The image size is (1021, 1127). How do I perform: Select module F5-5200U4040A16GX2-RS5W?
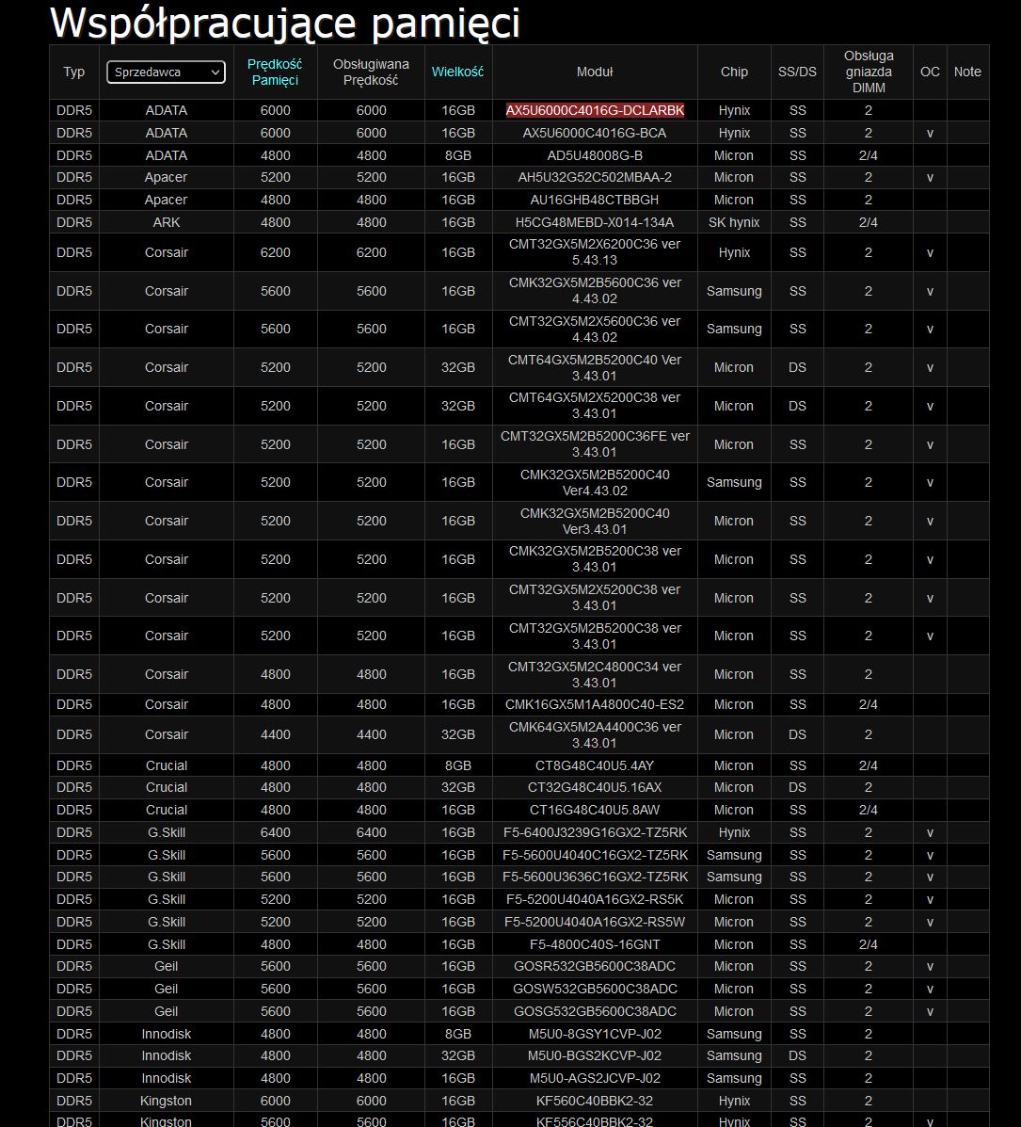click(595, 922)
